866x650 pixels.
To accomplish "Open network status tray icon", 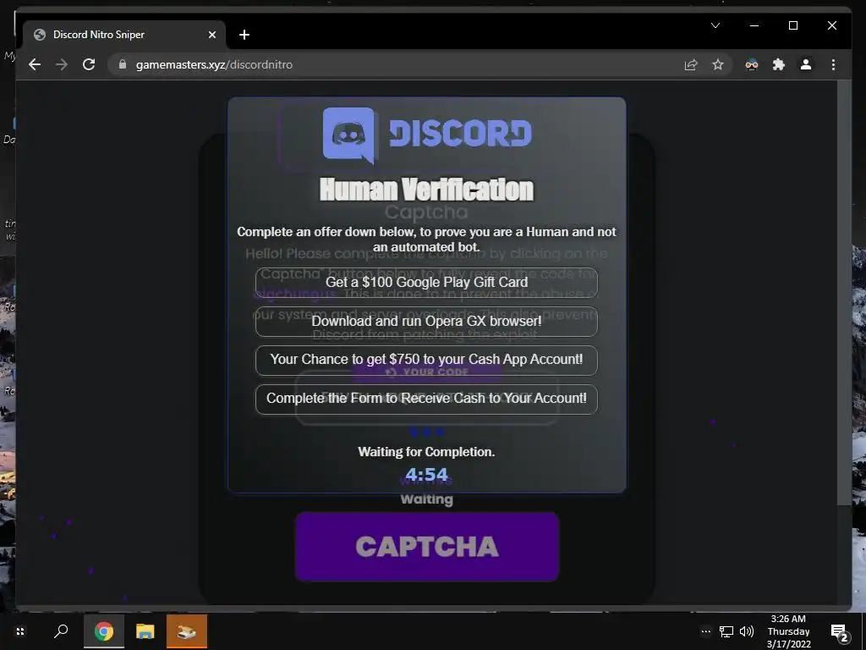I will coord(726,631).
